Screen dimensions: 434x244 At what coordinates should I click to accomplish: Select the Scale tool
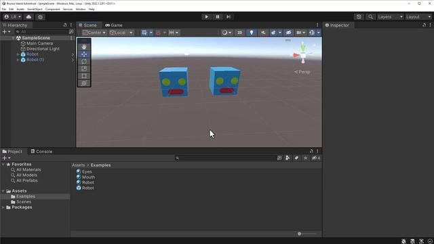point(84,68)
